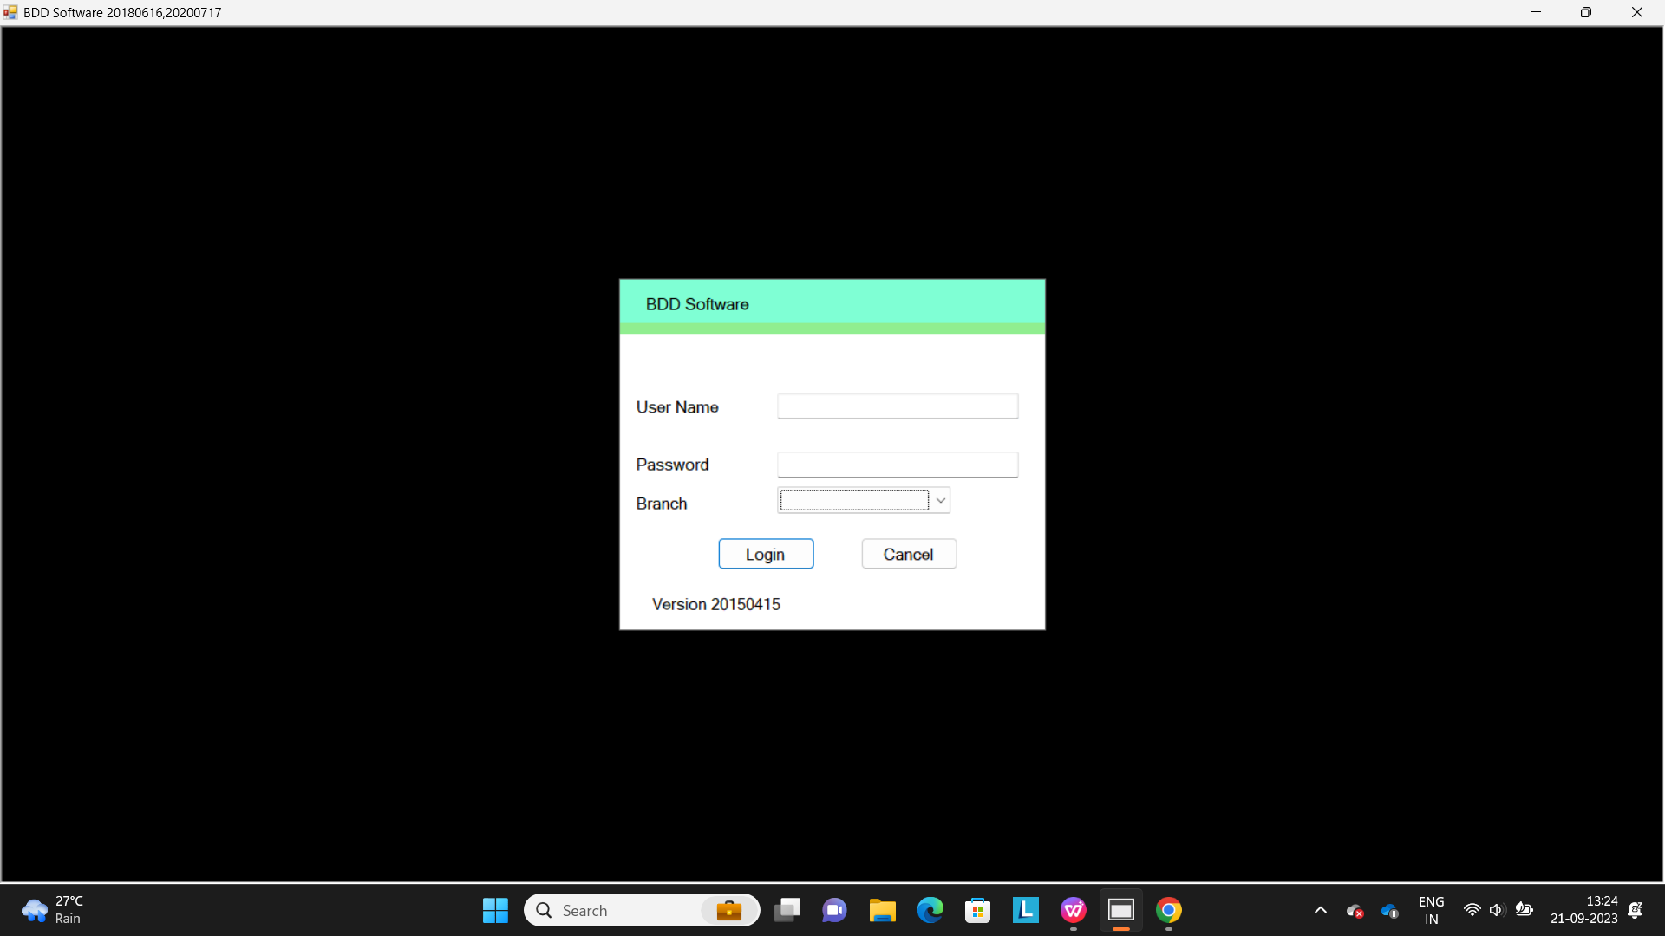Click the User Name input field
The height and width of the screenshot is (936, 1665).
pos(898,406)
